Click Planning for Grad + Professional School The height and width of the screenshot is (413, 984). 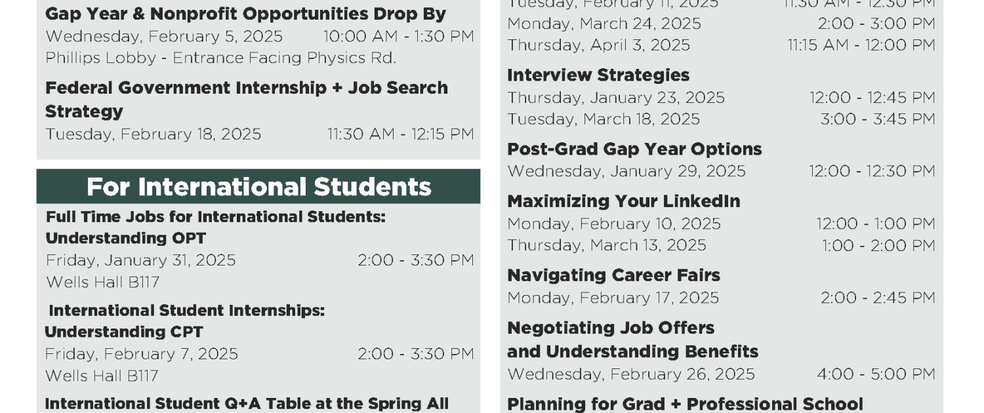[x=685, y=404]
